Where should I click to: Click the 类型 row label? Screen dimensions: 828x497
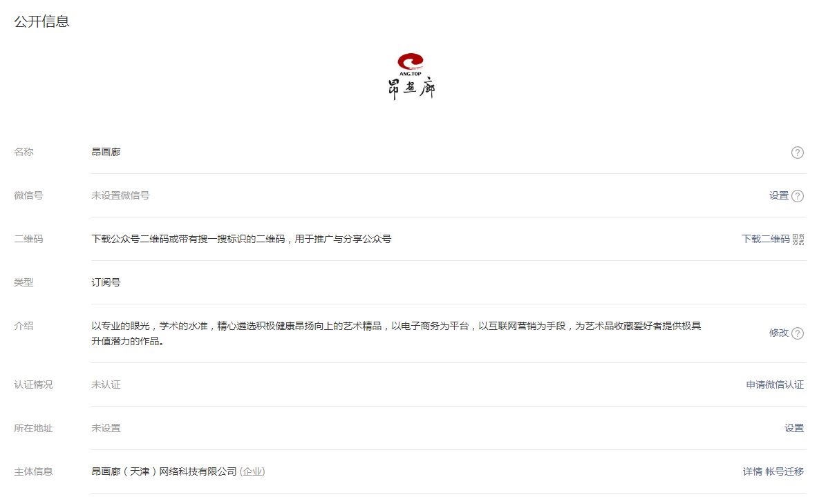coord(23,282)
